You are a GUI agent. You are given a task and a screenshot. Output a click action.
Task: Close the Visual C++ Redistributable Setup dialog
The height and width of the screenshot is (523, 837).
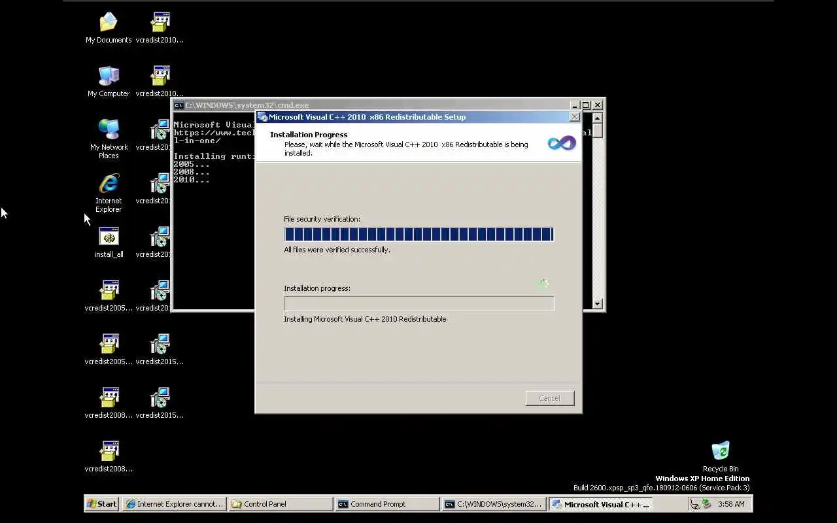pos(574,118)
